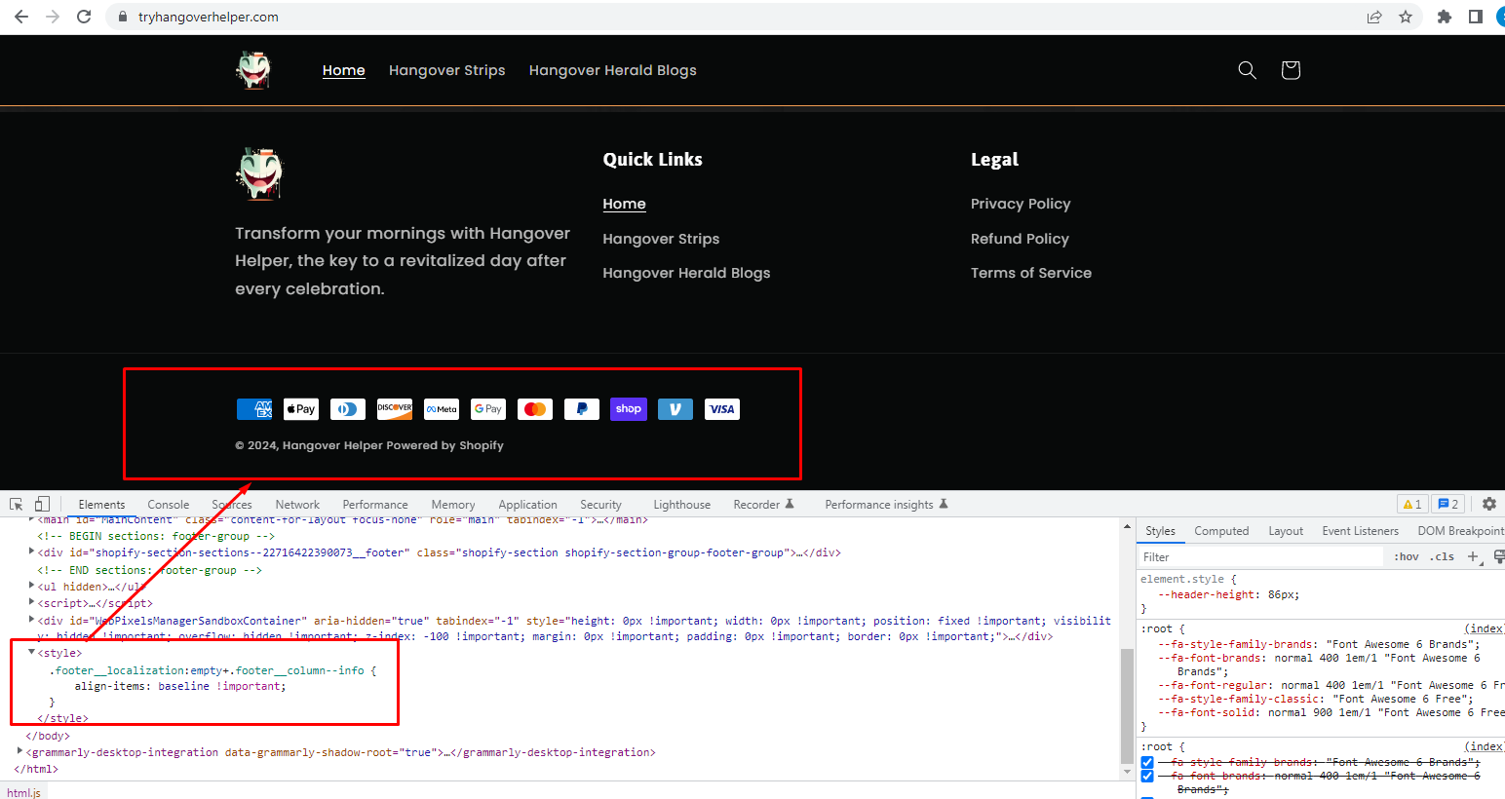The height and width of the screenshot is (799, 1505).
Task: Click Hangover Herald Blogs under Quick Links
Action: 686,273
